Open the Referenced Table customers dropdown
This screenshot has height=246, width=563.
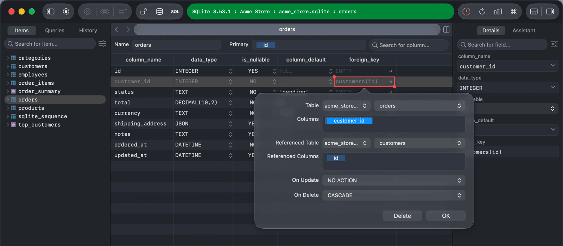coord(420,143)
